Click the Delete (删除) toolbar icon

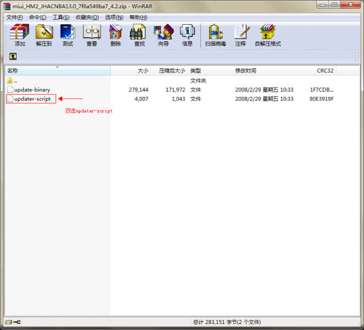(116, 35)
